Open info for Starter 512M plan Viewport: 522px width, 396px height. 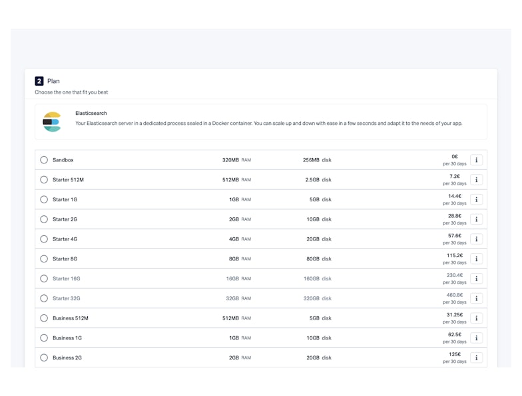point(476,180)
